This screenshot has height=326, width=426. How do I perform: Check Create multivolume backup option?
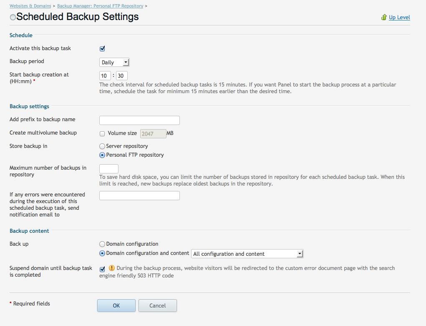[x=102, y=133]
